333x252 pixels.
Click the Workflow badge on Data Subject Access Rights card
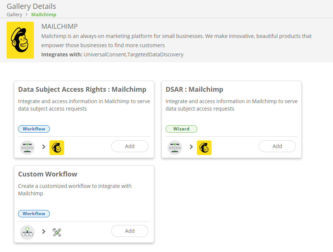click(34, 129)
